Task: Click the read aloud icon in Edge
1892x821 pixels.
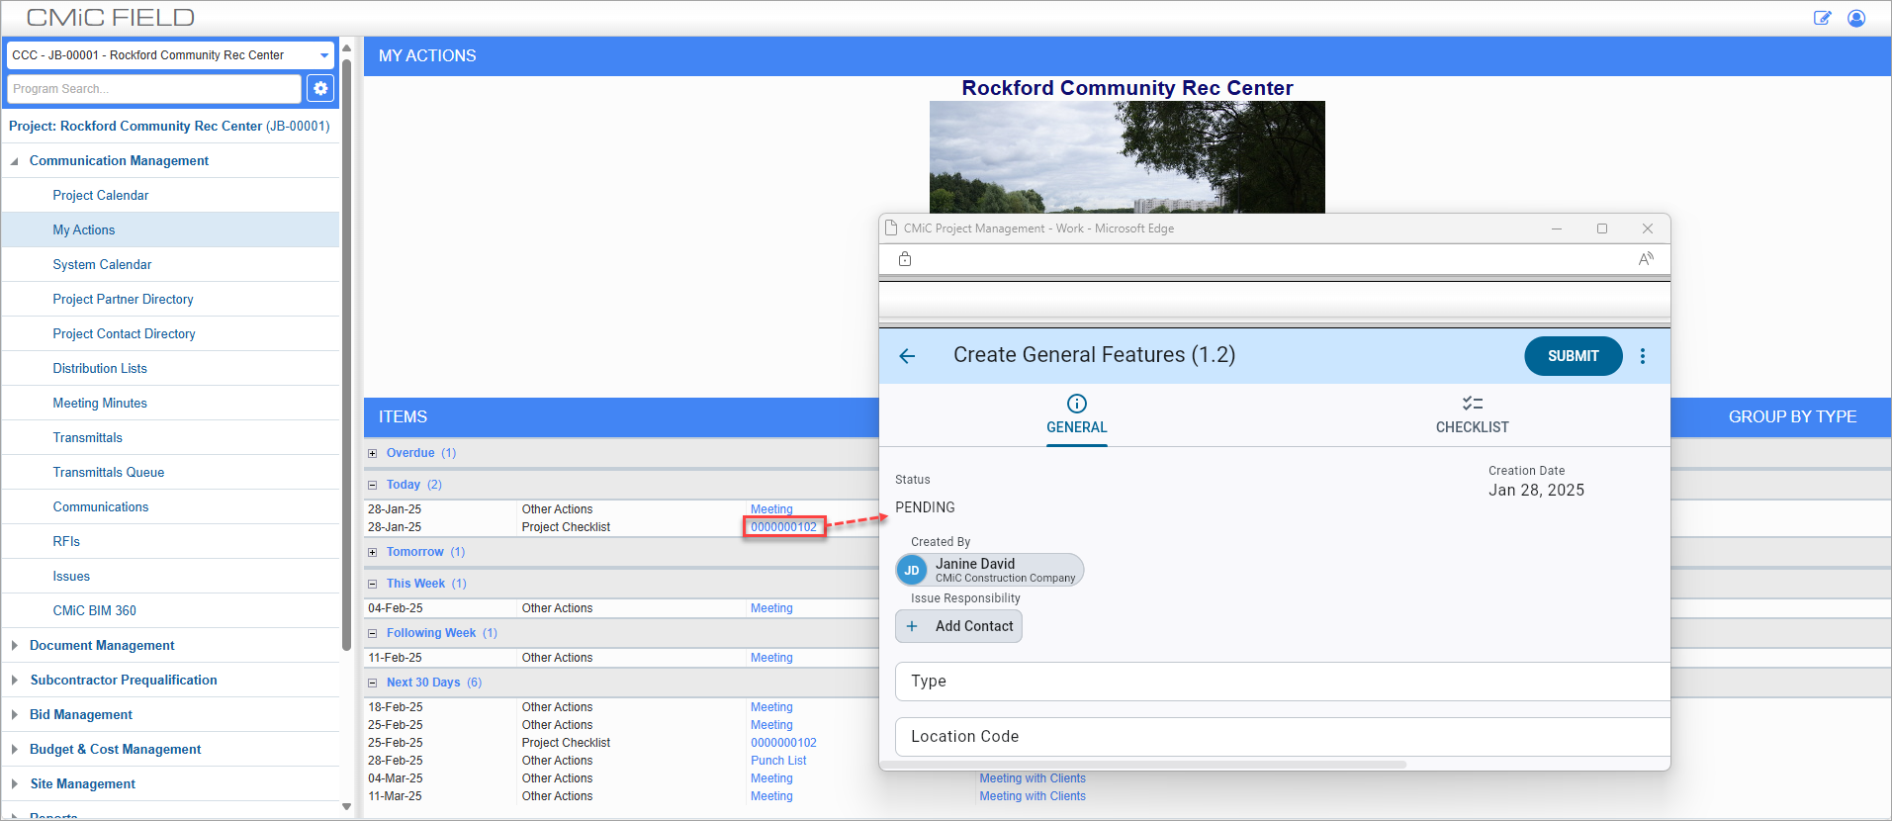Action: pos(1646,259)
